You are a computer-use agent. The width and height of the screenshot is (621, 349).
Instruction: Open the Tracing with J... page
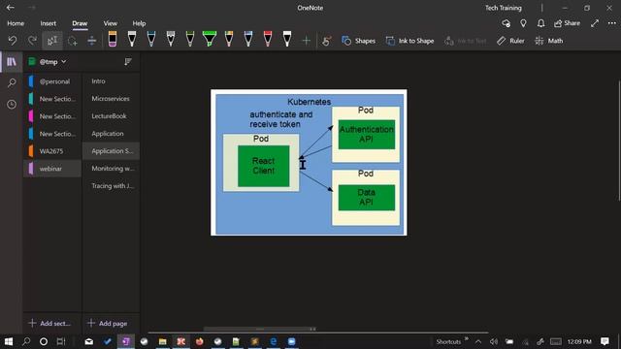[x=111, y=185]
